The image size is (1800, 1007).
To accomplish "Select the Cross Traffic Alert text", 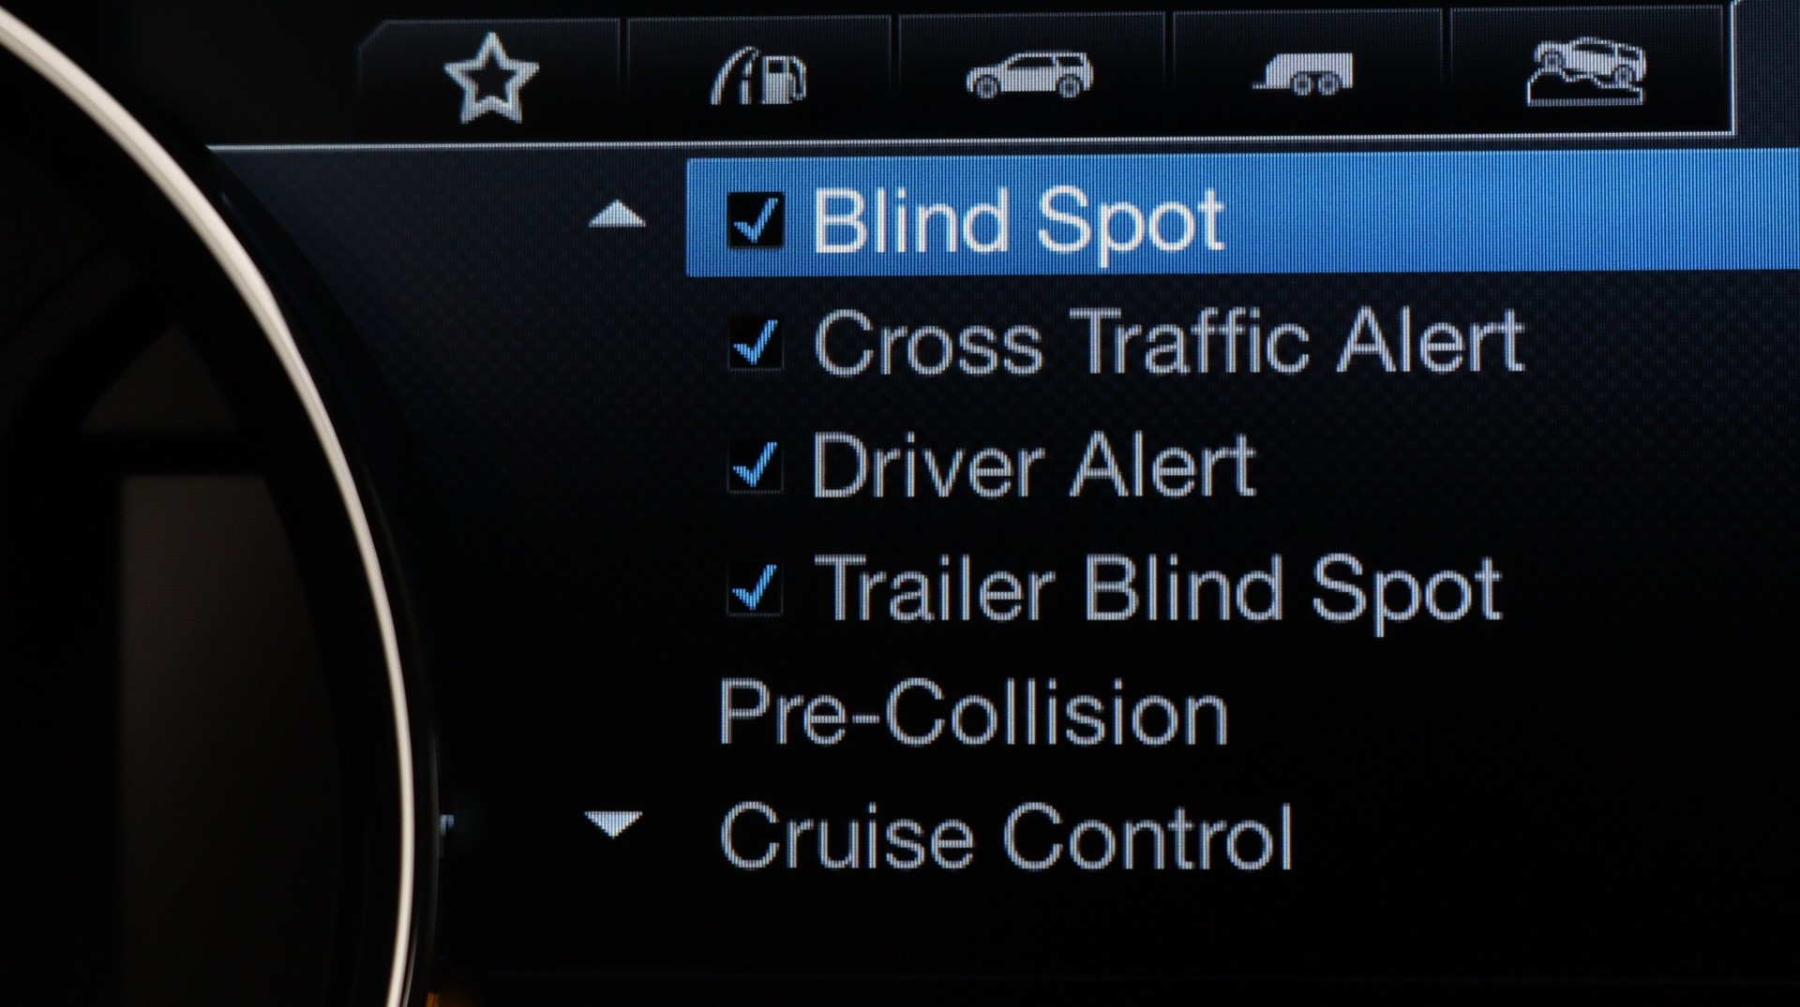I will click(x=1168, y=342).
